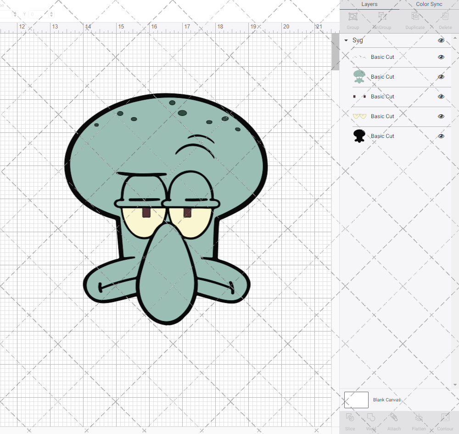
Task: Select the Weld tool
Action: (x=371, y=417)
